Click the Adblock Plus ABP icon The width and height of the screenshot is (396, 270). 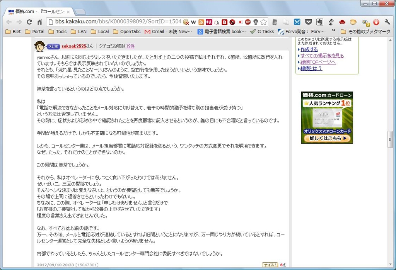[x=247, y=22]
